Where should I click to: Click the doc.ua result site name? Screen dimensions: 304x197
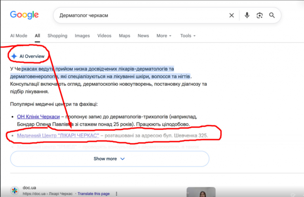point(29,187)
